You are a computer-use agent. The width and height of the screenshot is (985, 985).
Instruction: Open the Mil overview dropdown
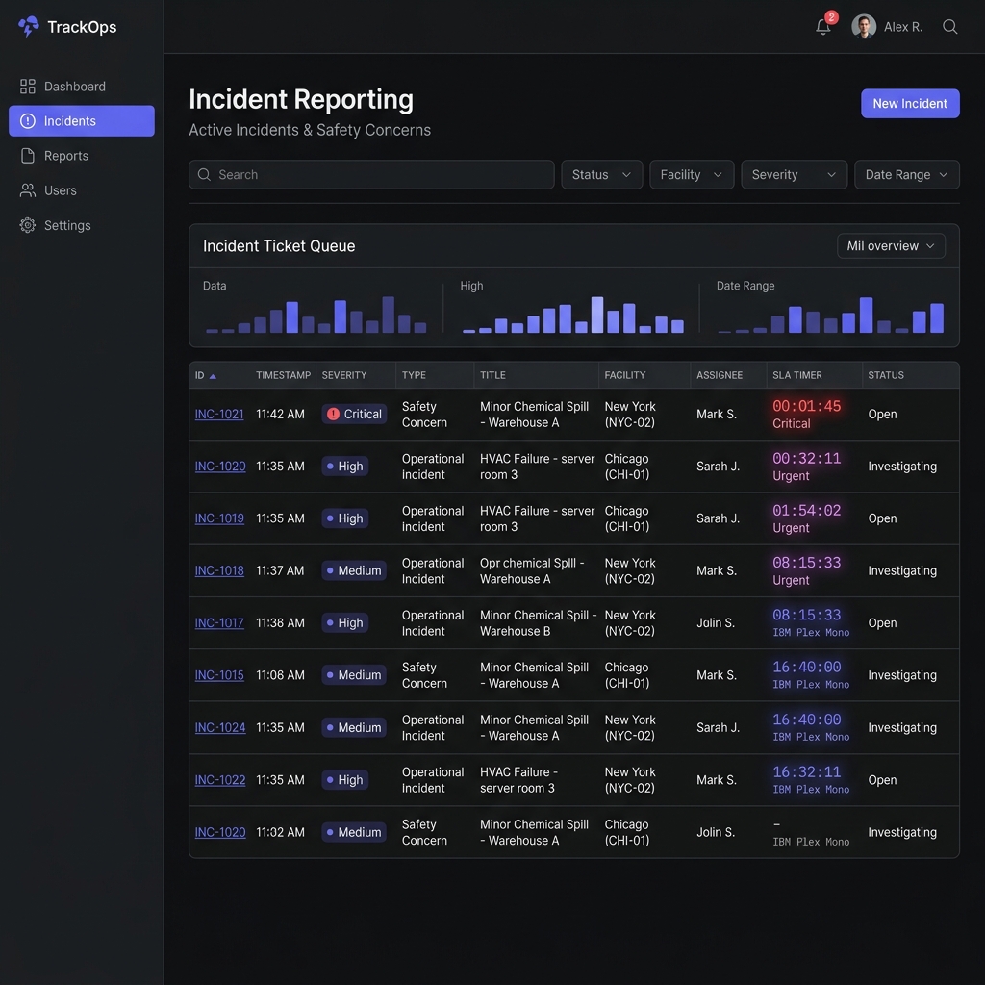[x=891, y=245]
